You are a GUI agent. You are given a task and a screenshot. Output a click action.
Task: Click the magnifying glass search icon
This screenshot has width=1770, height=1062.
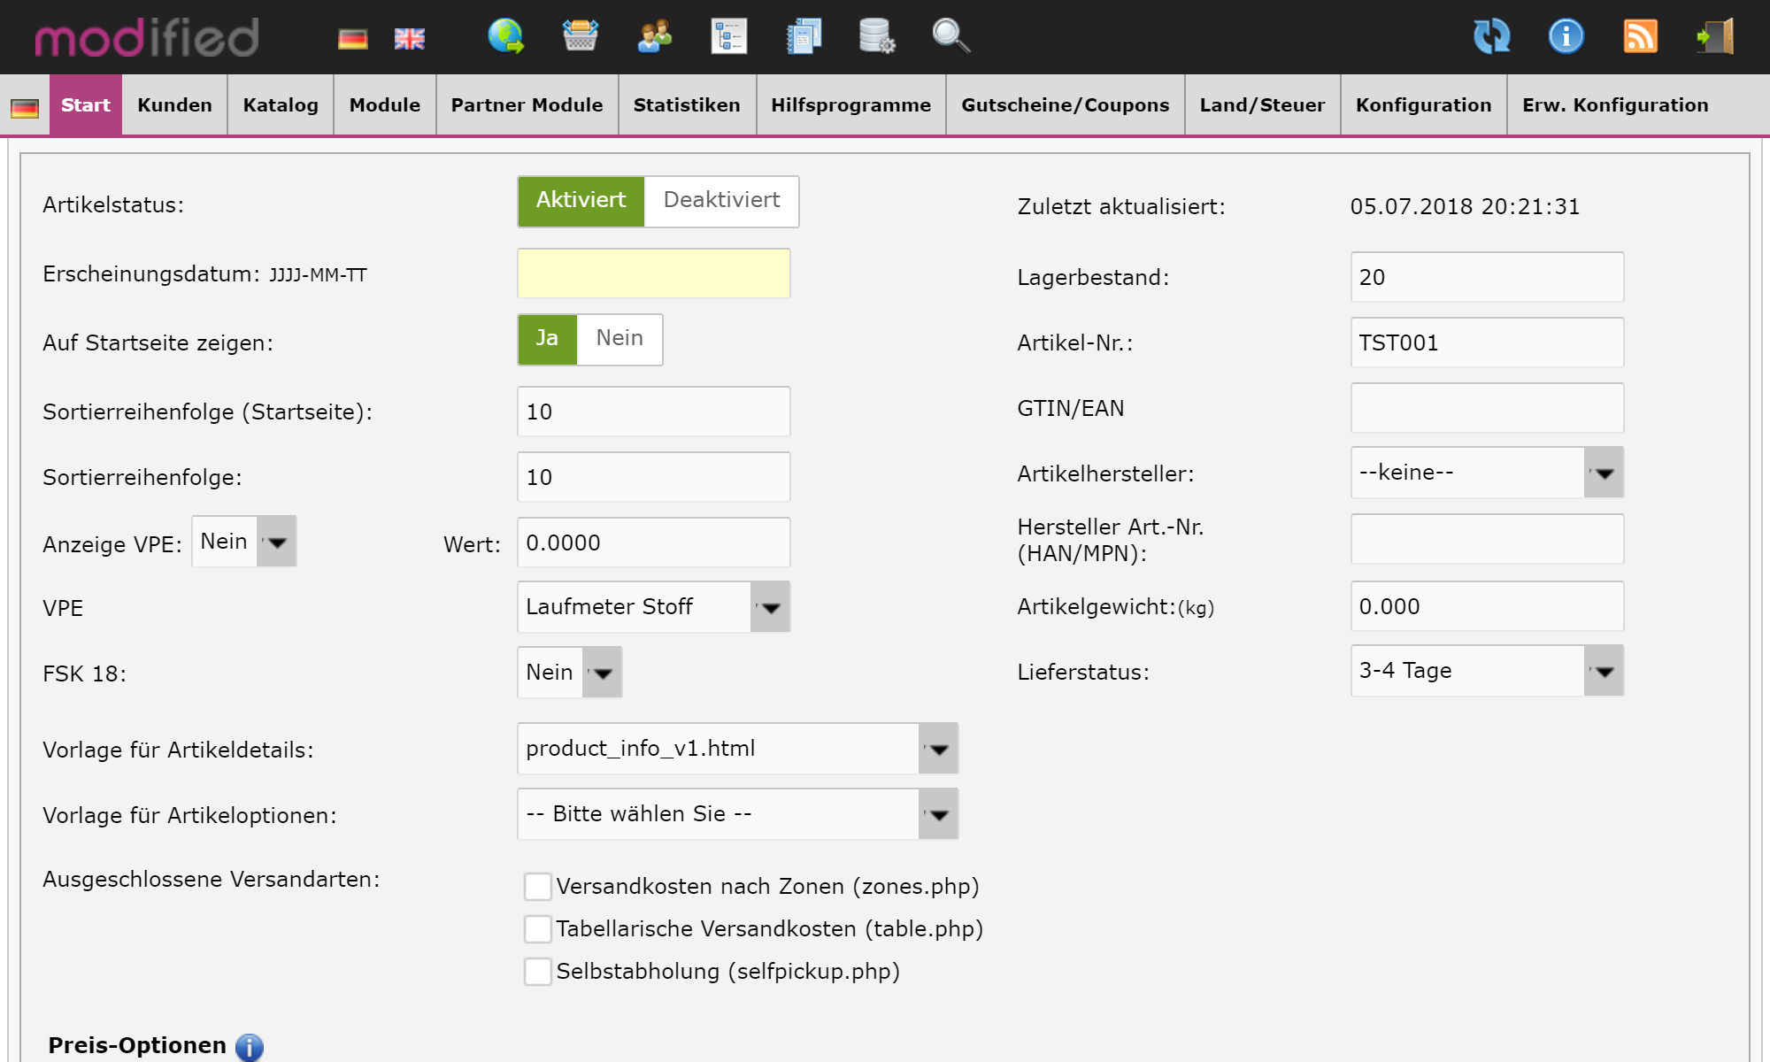[950, 36]
